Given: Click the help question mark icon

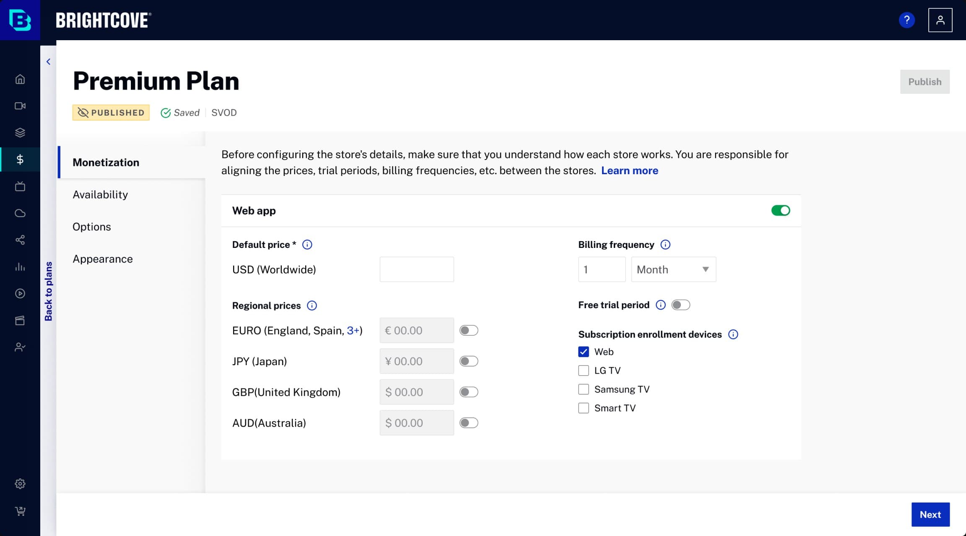Looking at the screenshot, I should [x=907, y=20].
